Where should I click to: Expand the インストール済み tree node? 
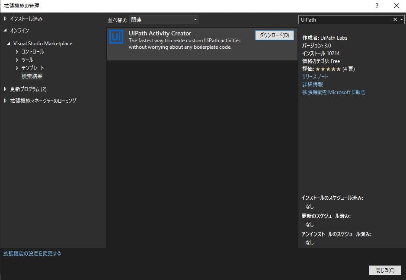point(5,19)
